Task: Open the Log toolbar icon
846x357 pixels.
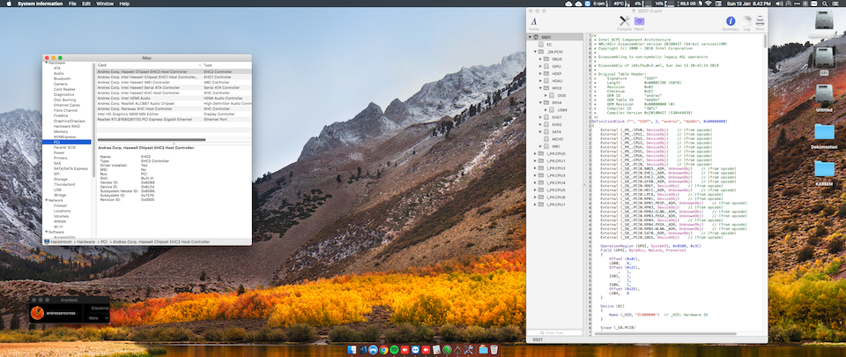Action: [746, 23]
